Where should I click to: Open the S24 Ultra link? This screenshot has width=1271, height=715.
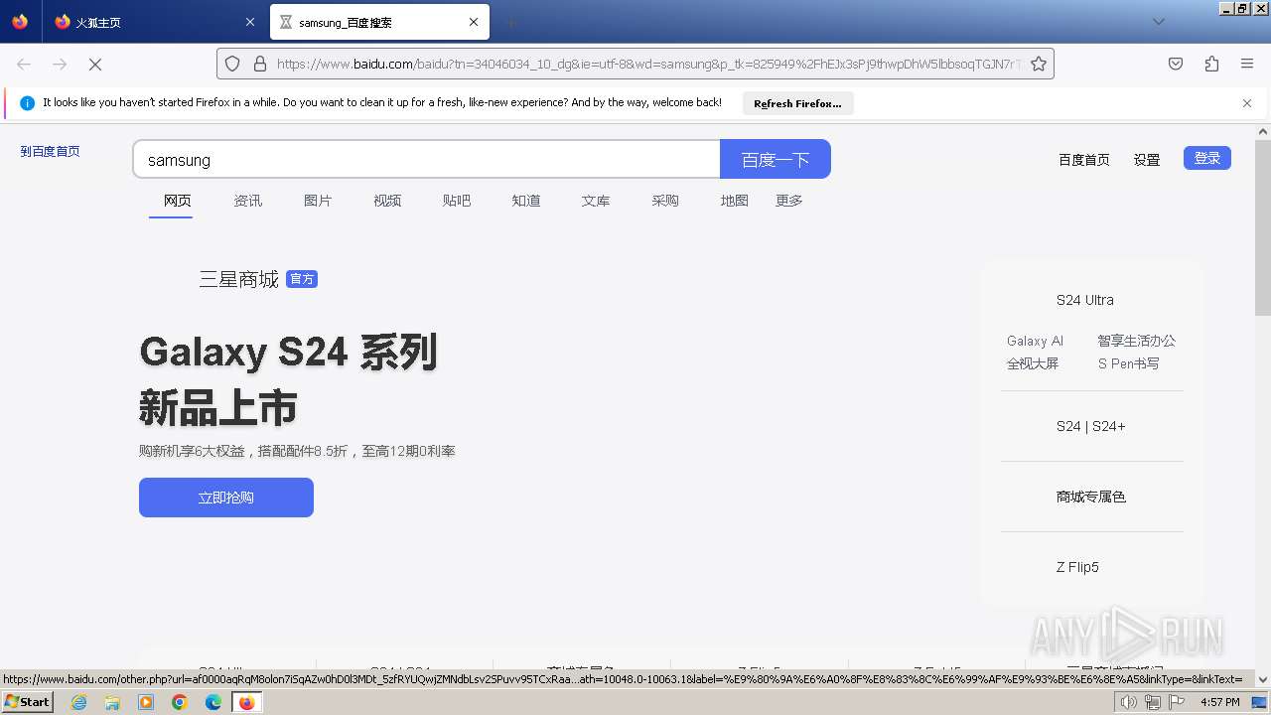click(1085, 300)
